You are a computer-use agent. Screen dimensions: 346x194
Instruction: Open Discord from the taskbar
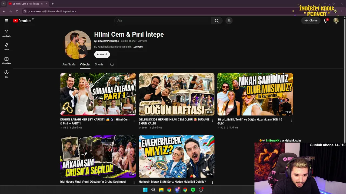177,190
